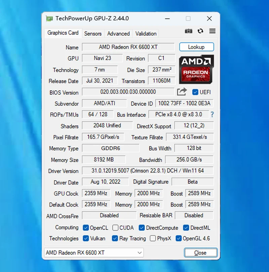The width and height of the screenshot is (269, 272).
Task: Click the GPU Clock row Memory 2000 MHz
Action: [149, 193]
